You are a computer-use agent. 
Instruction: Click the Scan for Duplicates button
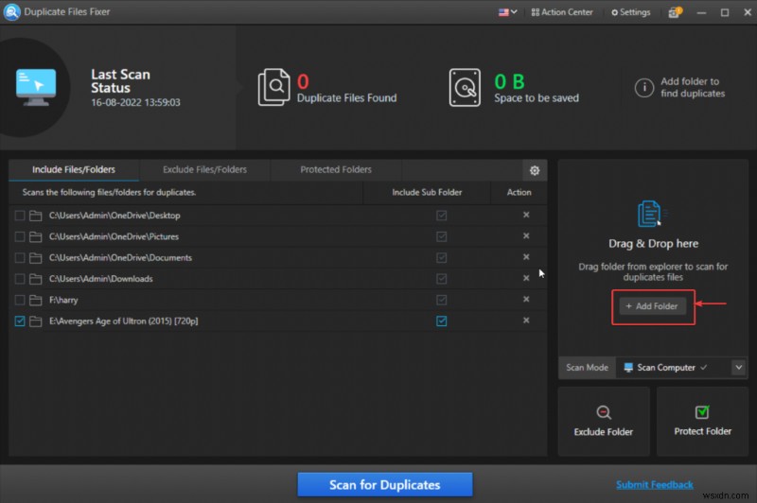coord(384,485)
